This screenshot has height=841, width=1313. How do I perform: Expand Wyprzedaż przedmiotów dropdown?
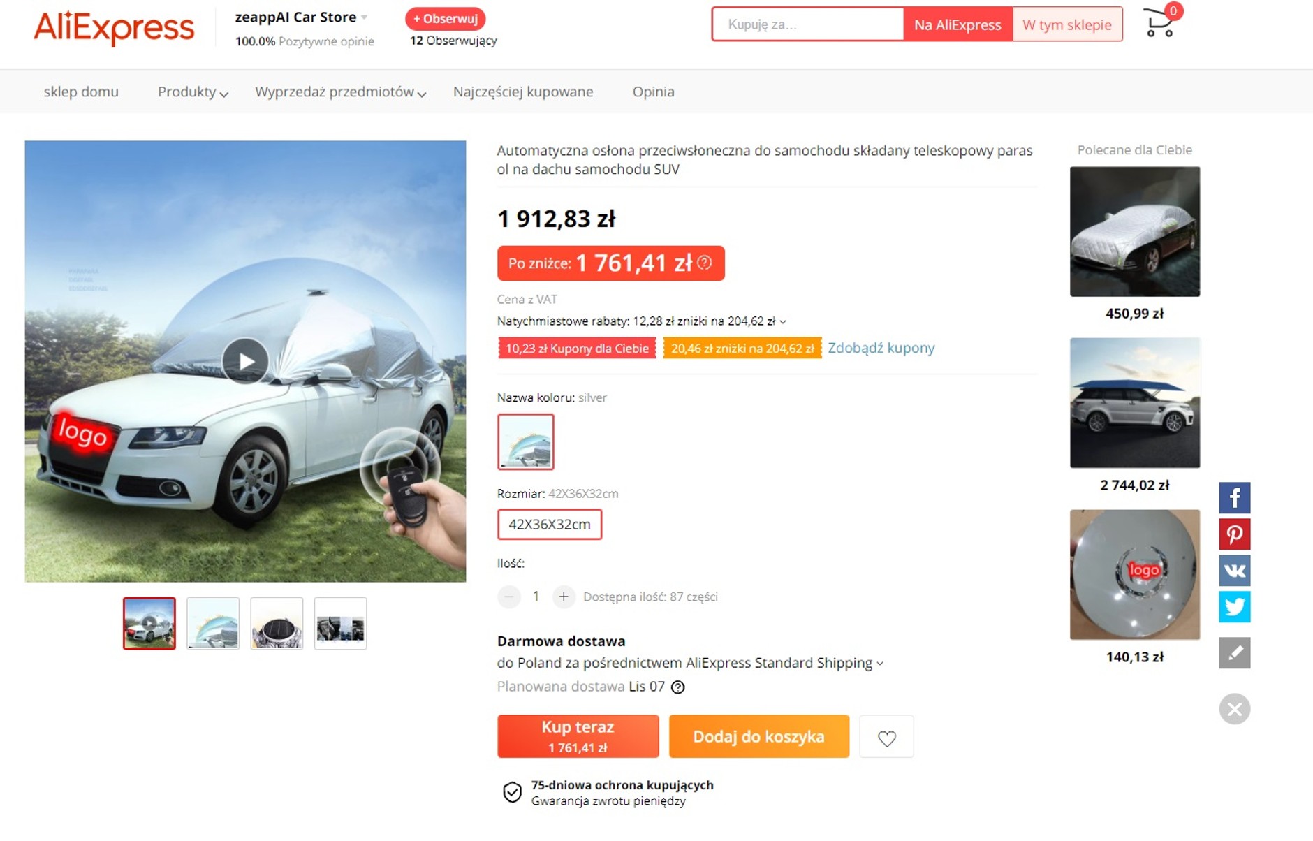coord(340,92)
